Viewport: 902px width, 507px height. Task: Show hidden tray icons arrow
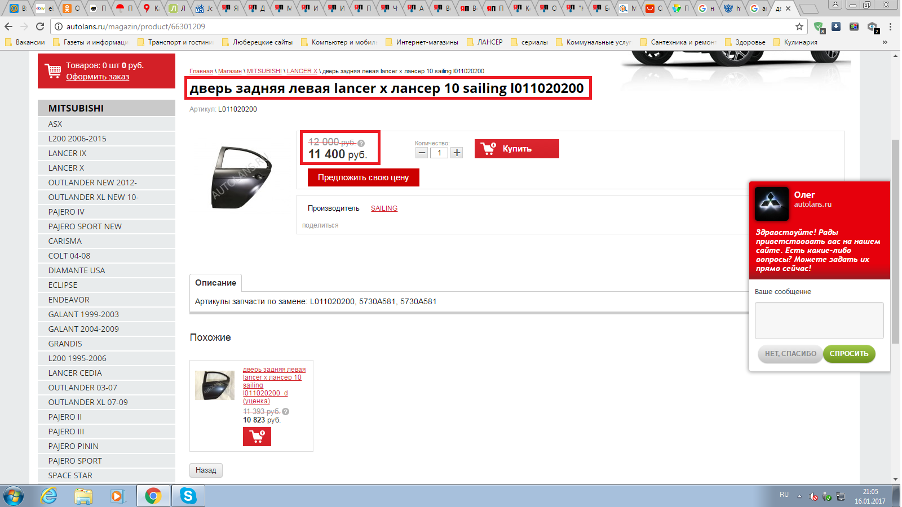click(x=799, y=496)
